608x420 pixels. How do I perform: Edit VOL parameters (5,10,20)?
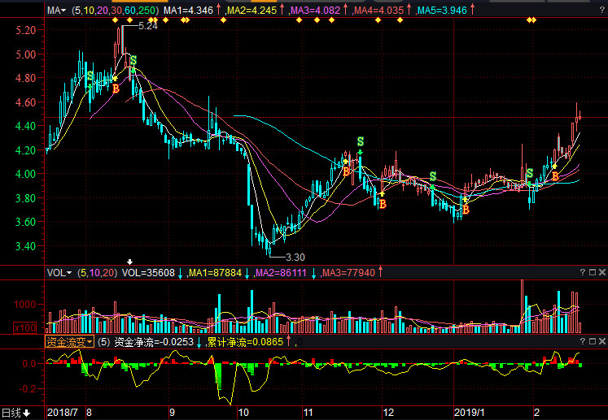click(x=97, y=273)
